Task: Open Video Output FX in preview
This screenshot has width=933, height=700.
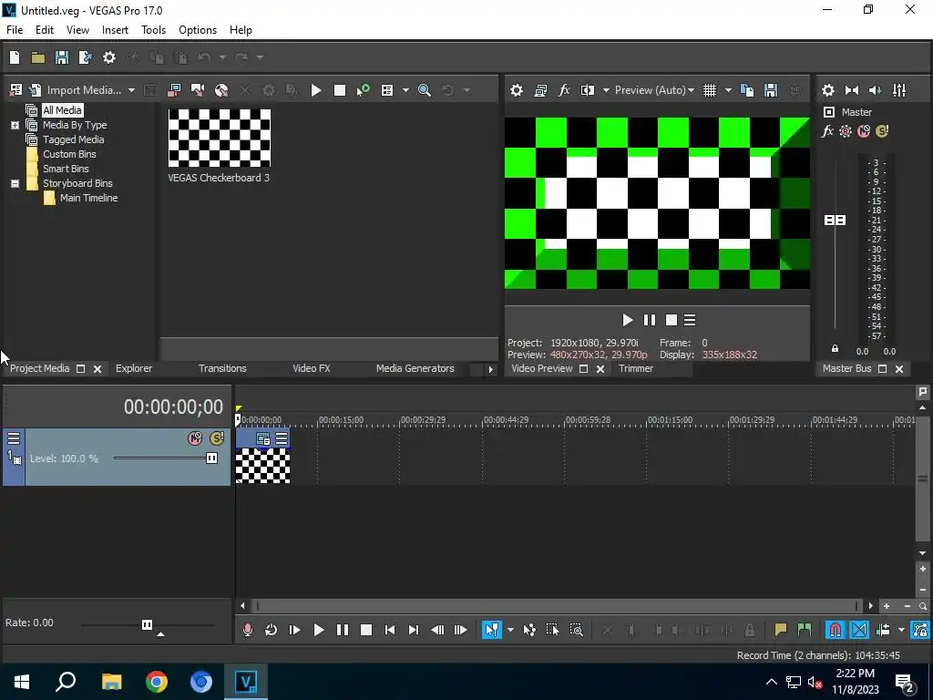Action: coord(563,90)
